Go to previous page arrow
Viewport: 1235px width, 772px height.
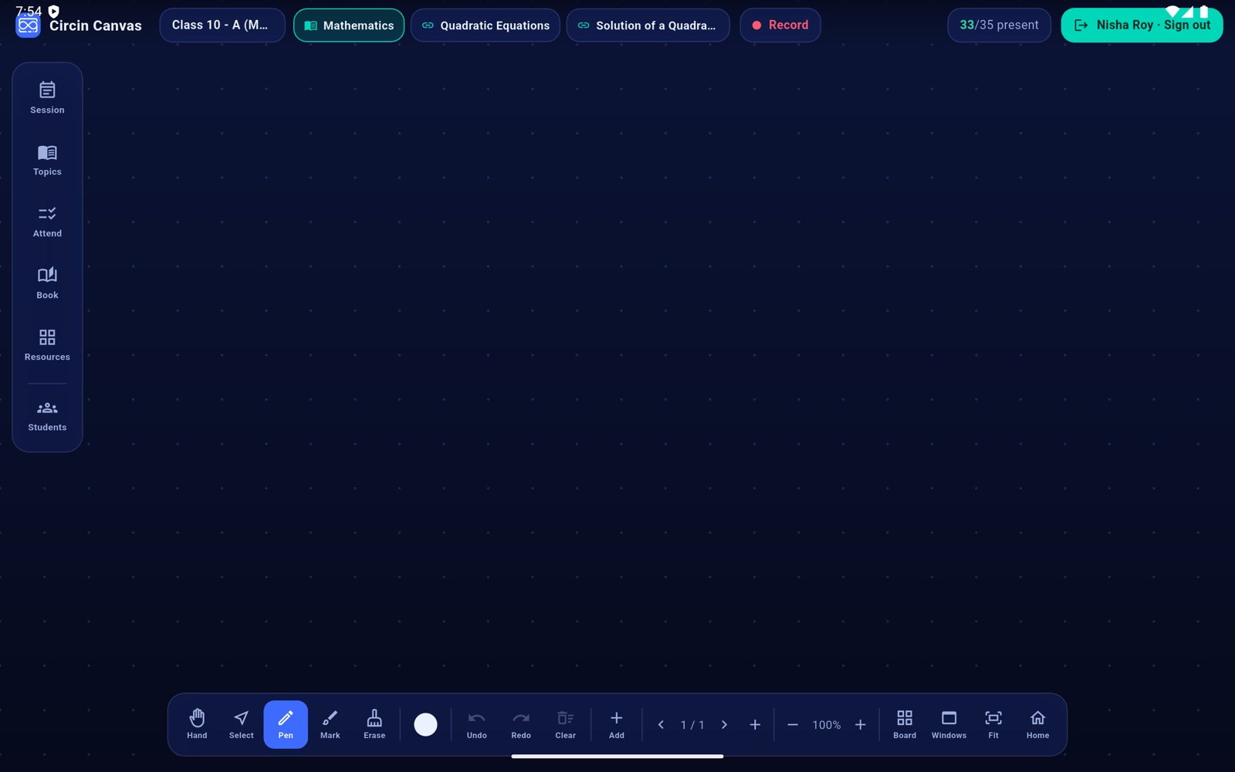661,724
